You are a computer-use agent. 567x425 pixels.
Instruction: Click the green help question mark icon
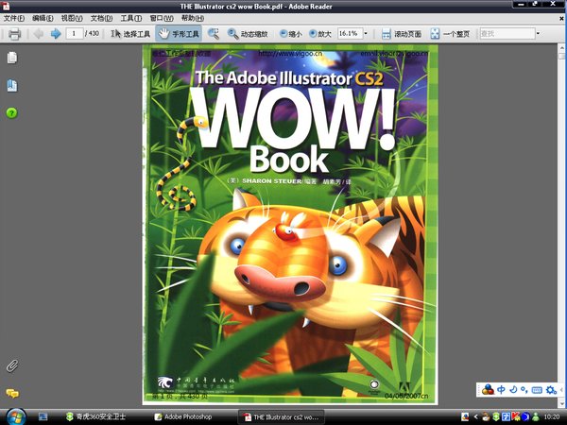[12, 113]
